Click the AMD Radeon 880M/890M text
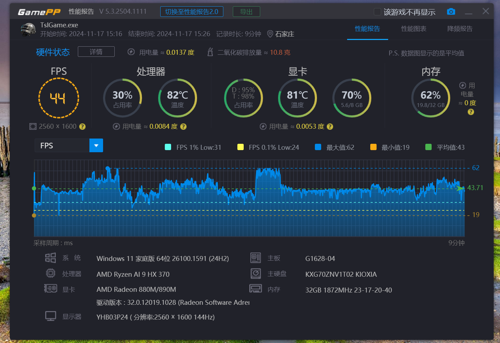This screenshot has width=500, height=343. point(136,289)
